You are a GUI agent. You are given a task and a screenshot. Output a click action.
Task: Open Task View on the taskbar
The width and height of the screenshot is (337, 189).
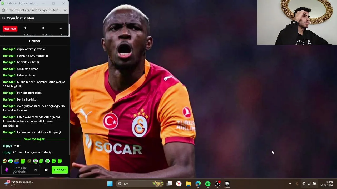pos(169,184)
